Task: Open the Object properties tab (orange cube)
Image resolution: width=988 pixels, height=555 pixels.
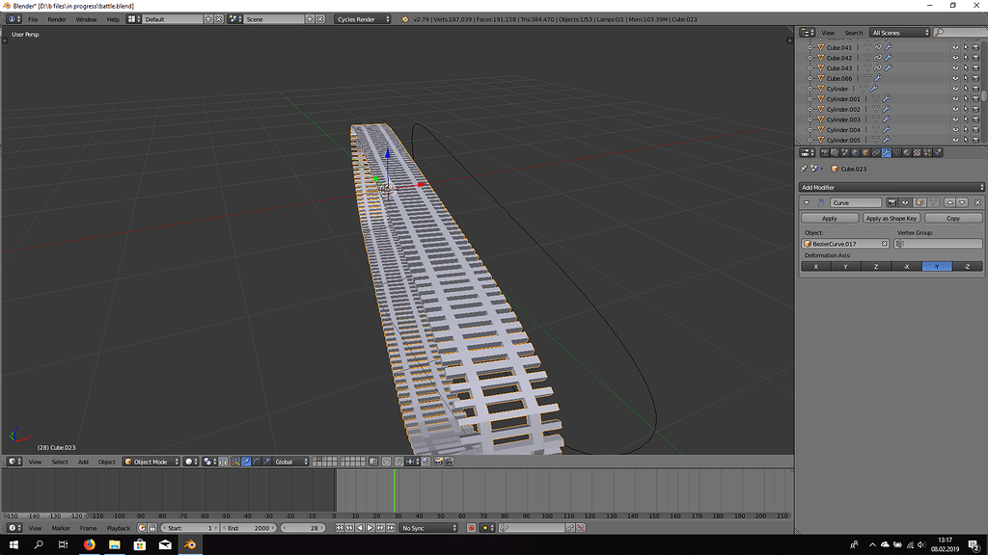Action: tap(865, 153)
